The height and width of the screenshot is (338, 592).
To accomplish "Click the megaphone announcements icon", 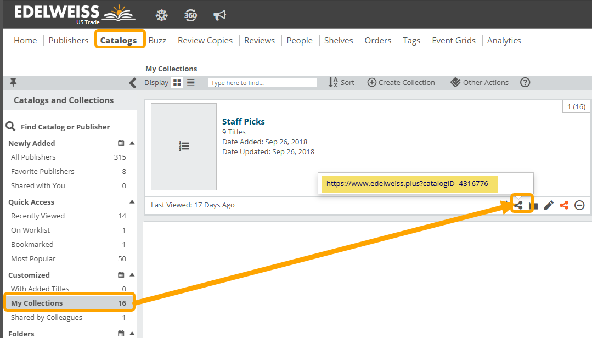I will [x=219, y=15].
